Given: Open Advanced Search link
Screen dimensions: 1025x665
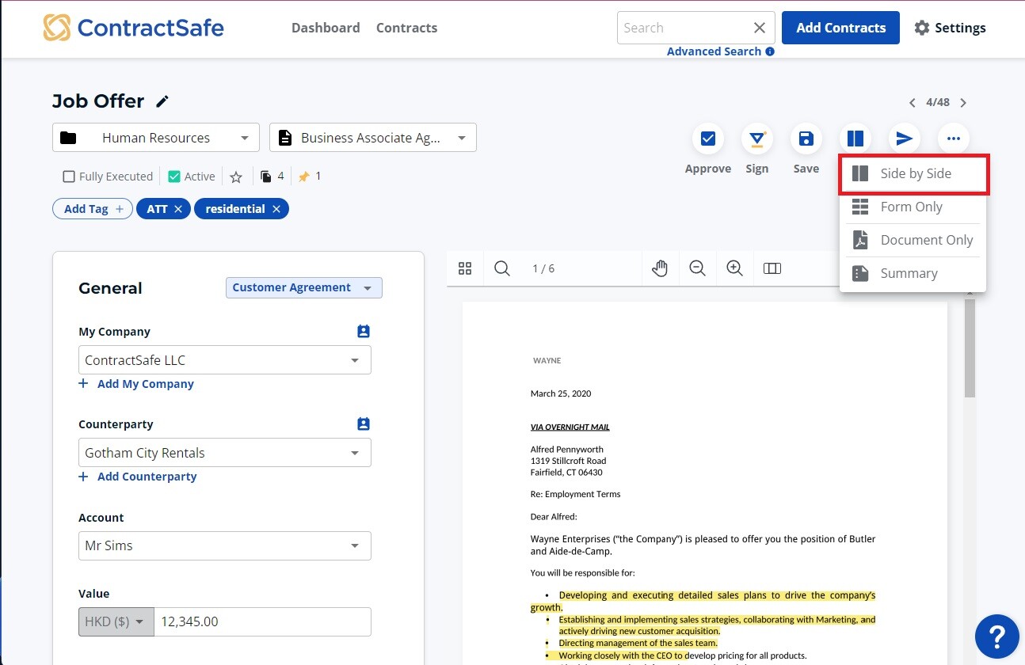Looking at the screenshot, I should pos(714,51).
